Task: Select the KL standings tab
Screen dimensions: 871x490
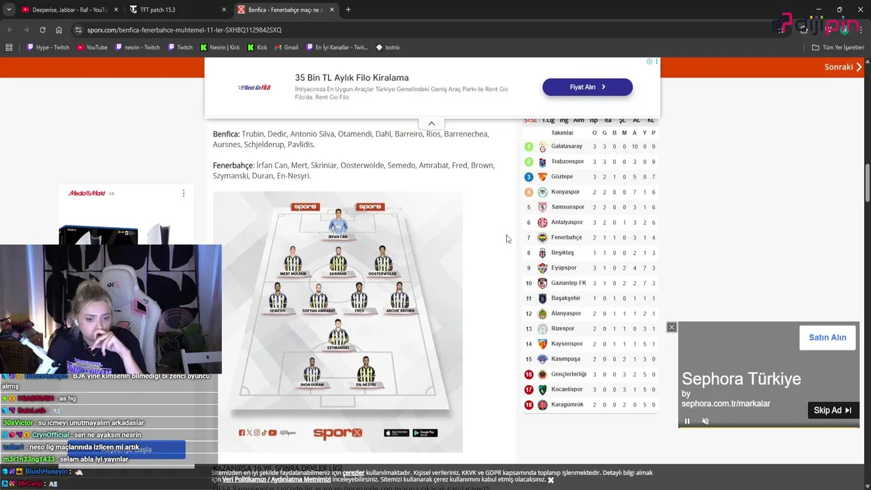Action: [651, 120]
